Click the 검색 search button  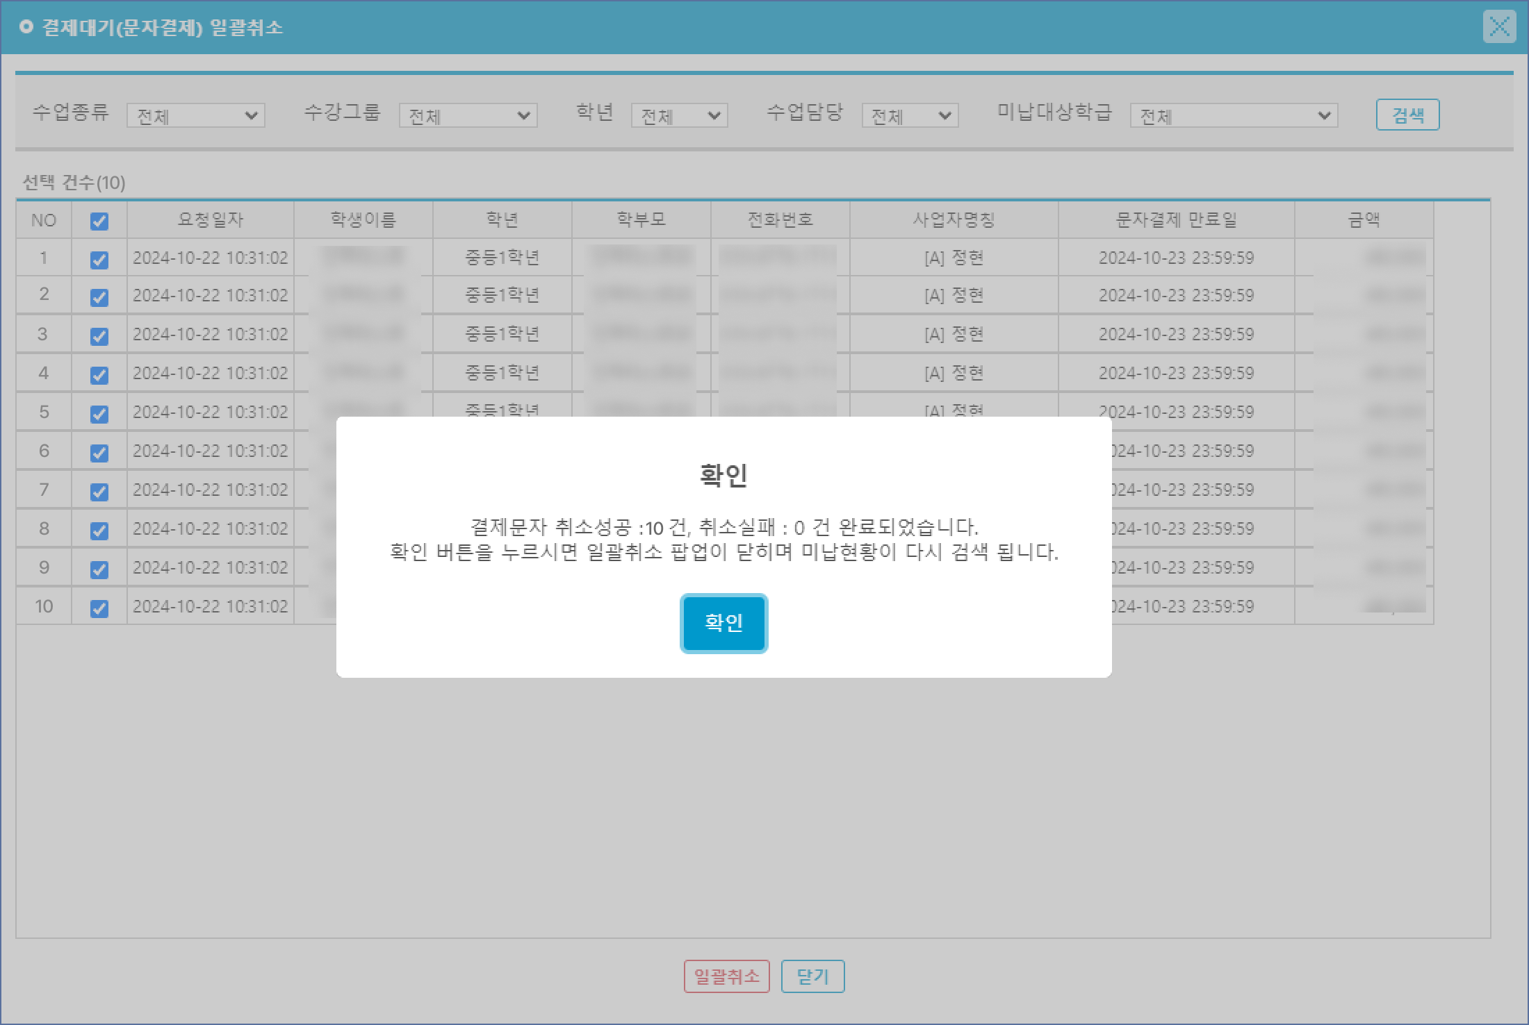click(1407, 115)
